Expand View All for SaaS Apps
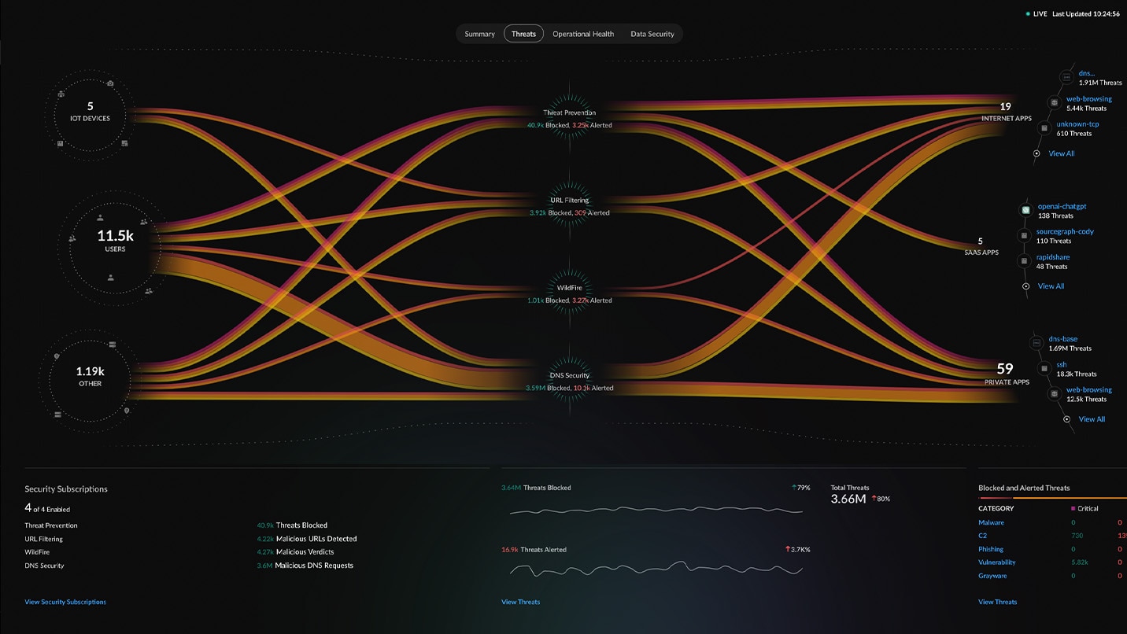This screenshot has height=634, width=1127. click(1050, 286)
